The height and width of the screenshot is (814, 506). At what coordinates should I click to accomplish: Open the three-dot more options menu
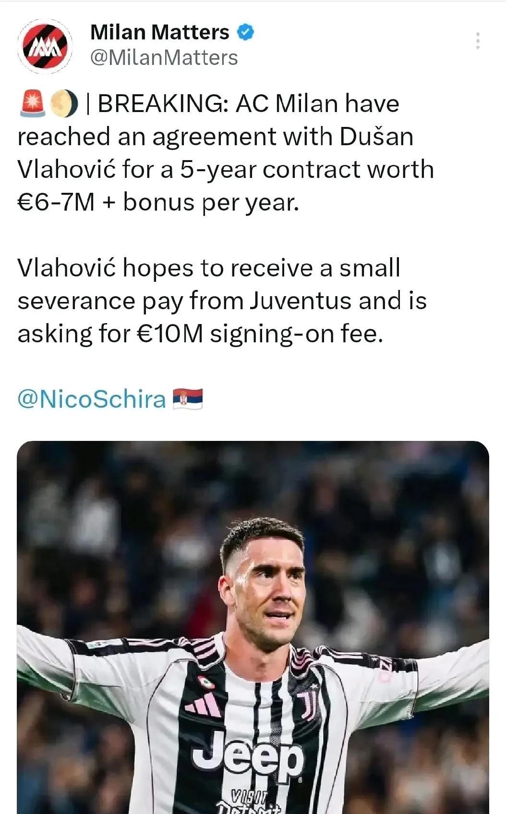[477, 41]
